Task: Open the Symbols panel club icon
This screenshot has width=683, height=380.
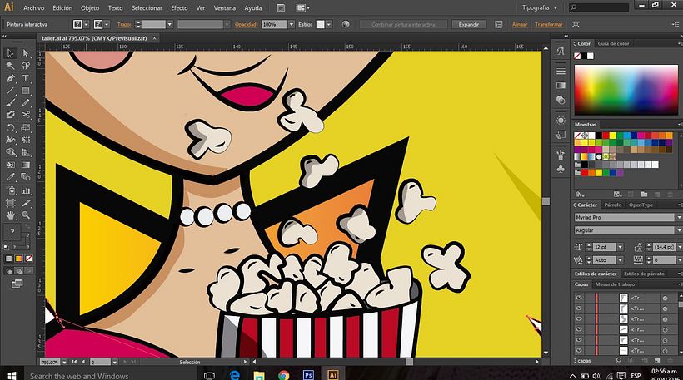Action: click(561, 169)
